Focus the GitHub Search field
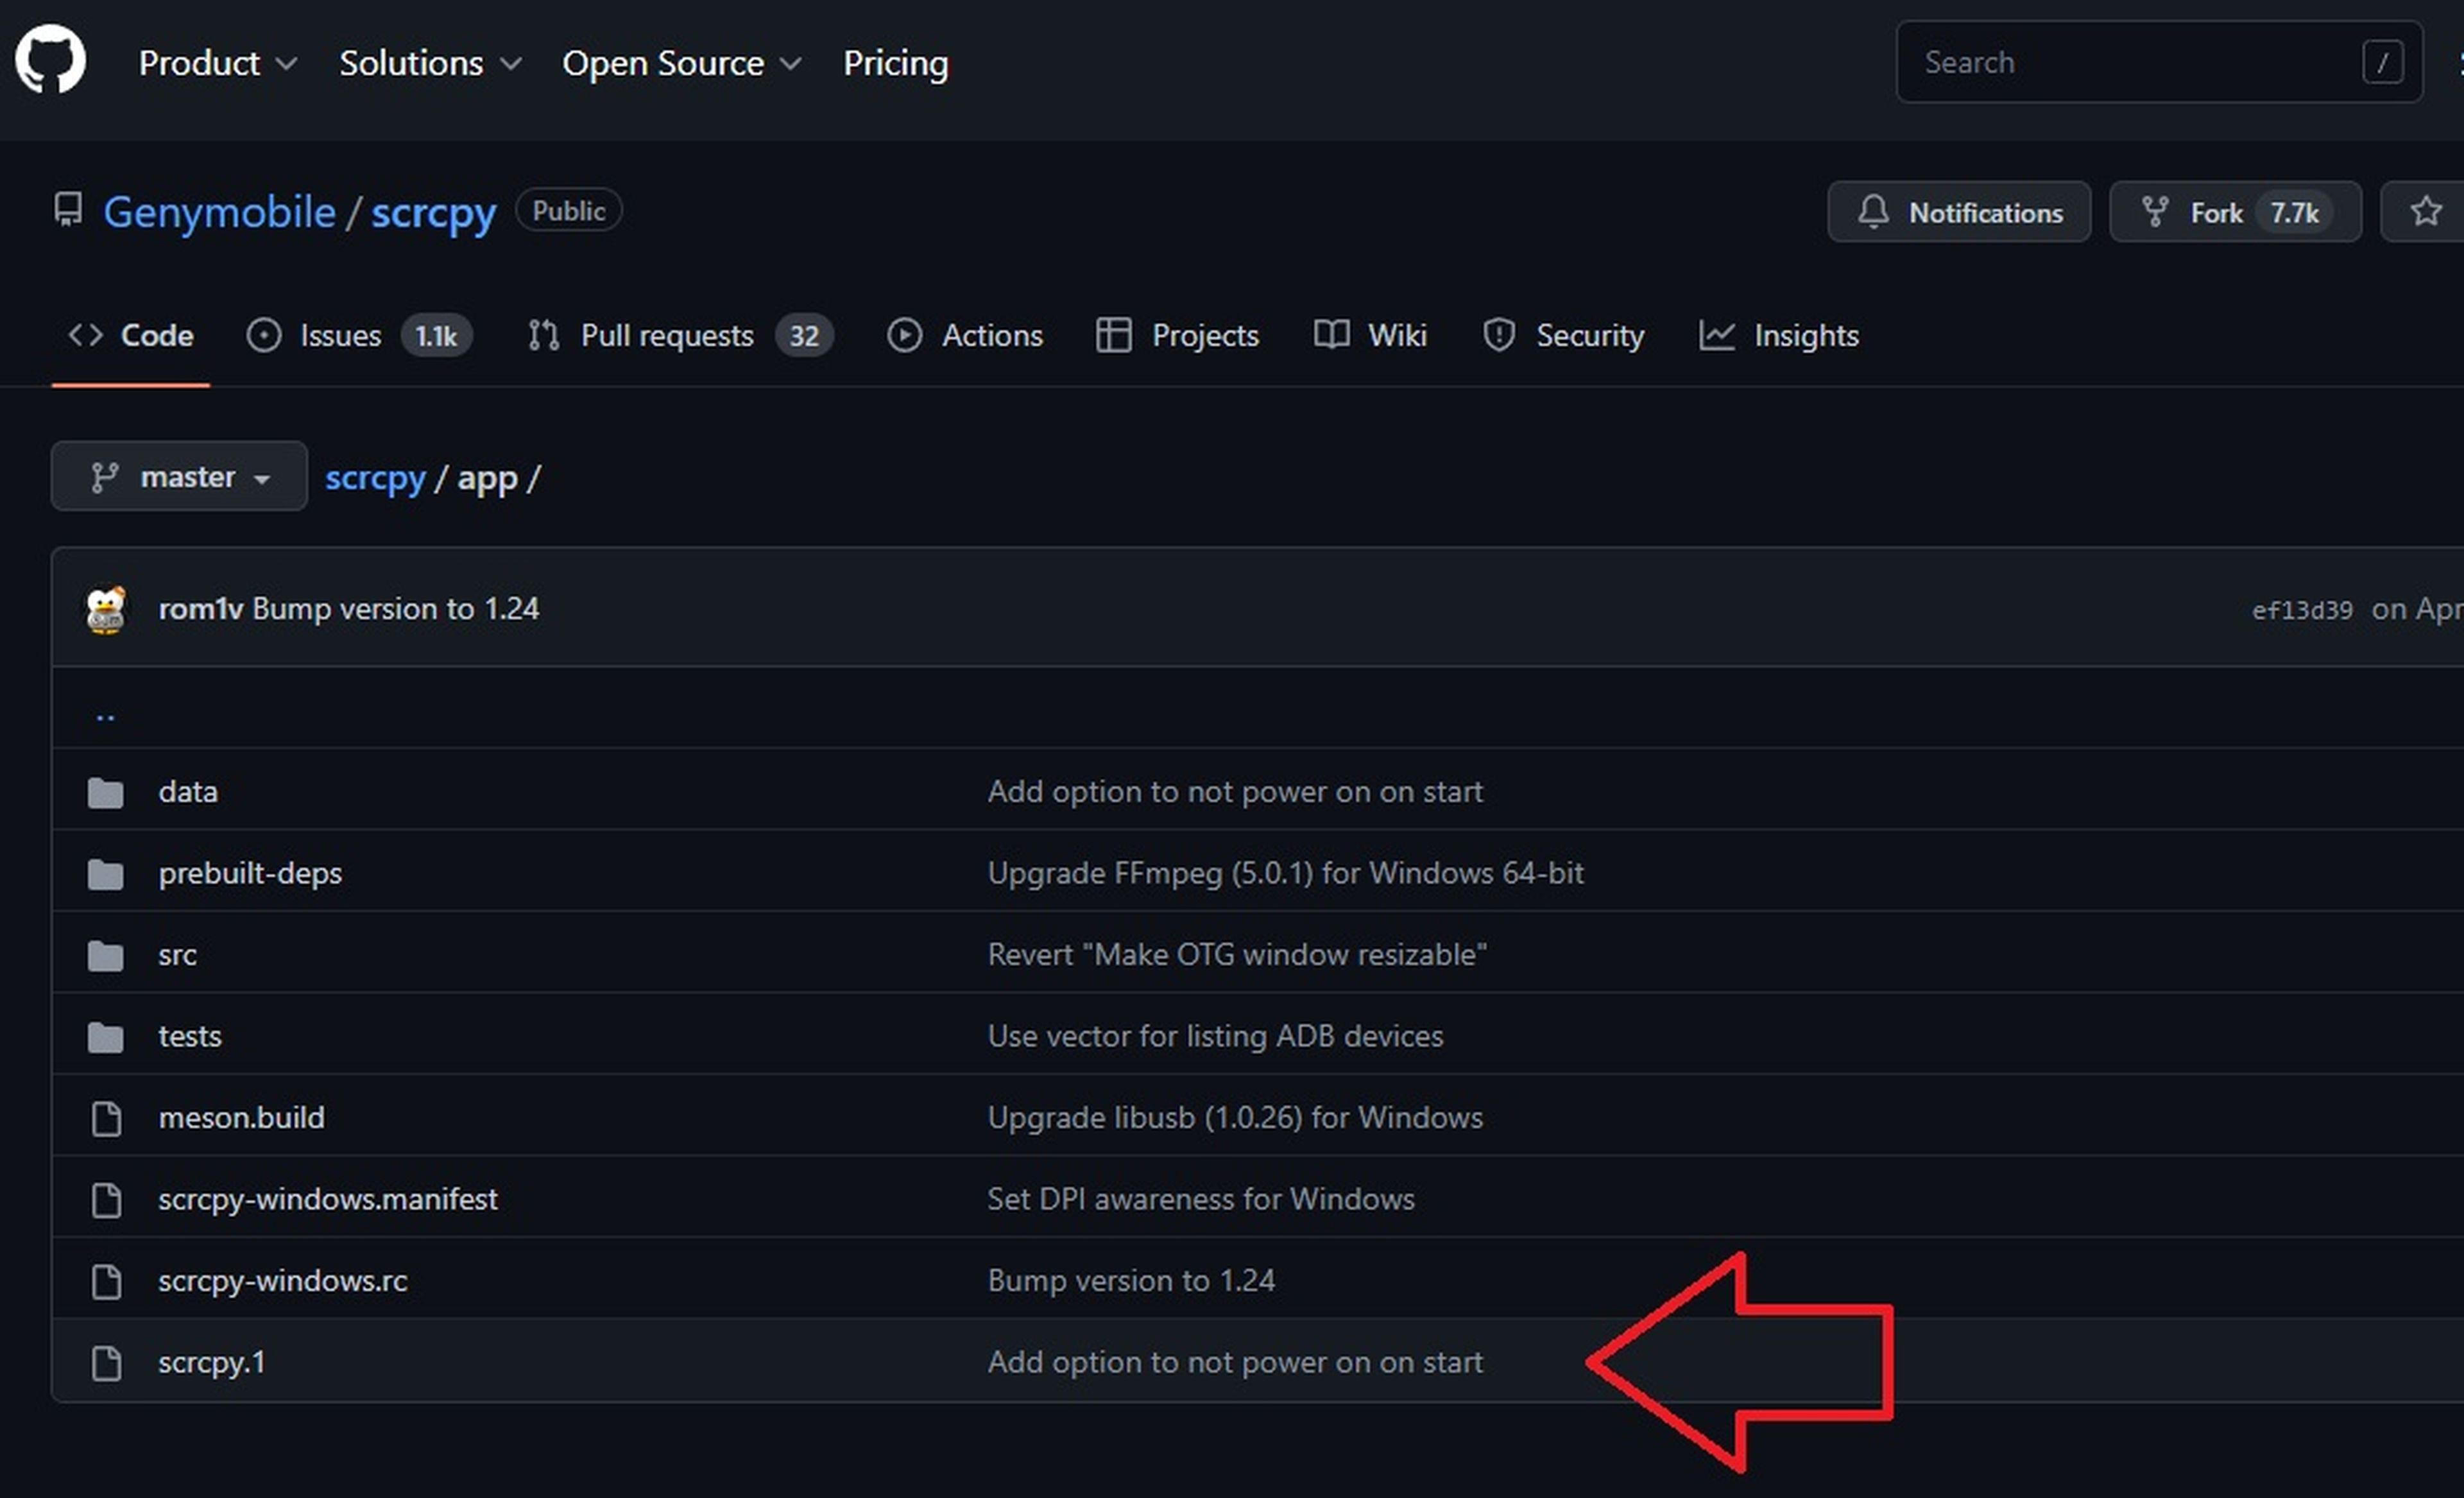Image resolution: width=2464 pixels, height=1498 pixels. [2158, 62]
